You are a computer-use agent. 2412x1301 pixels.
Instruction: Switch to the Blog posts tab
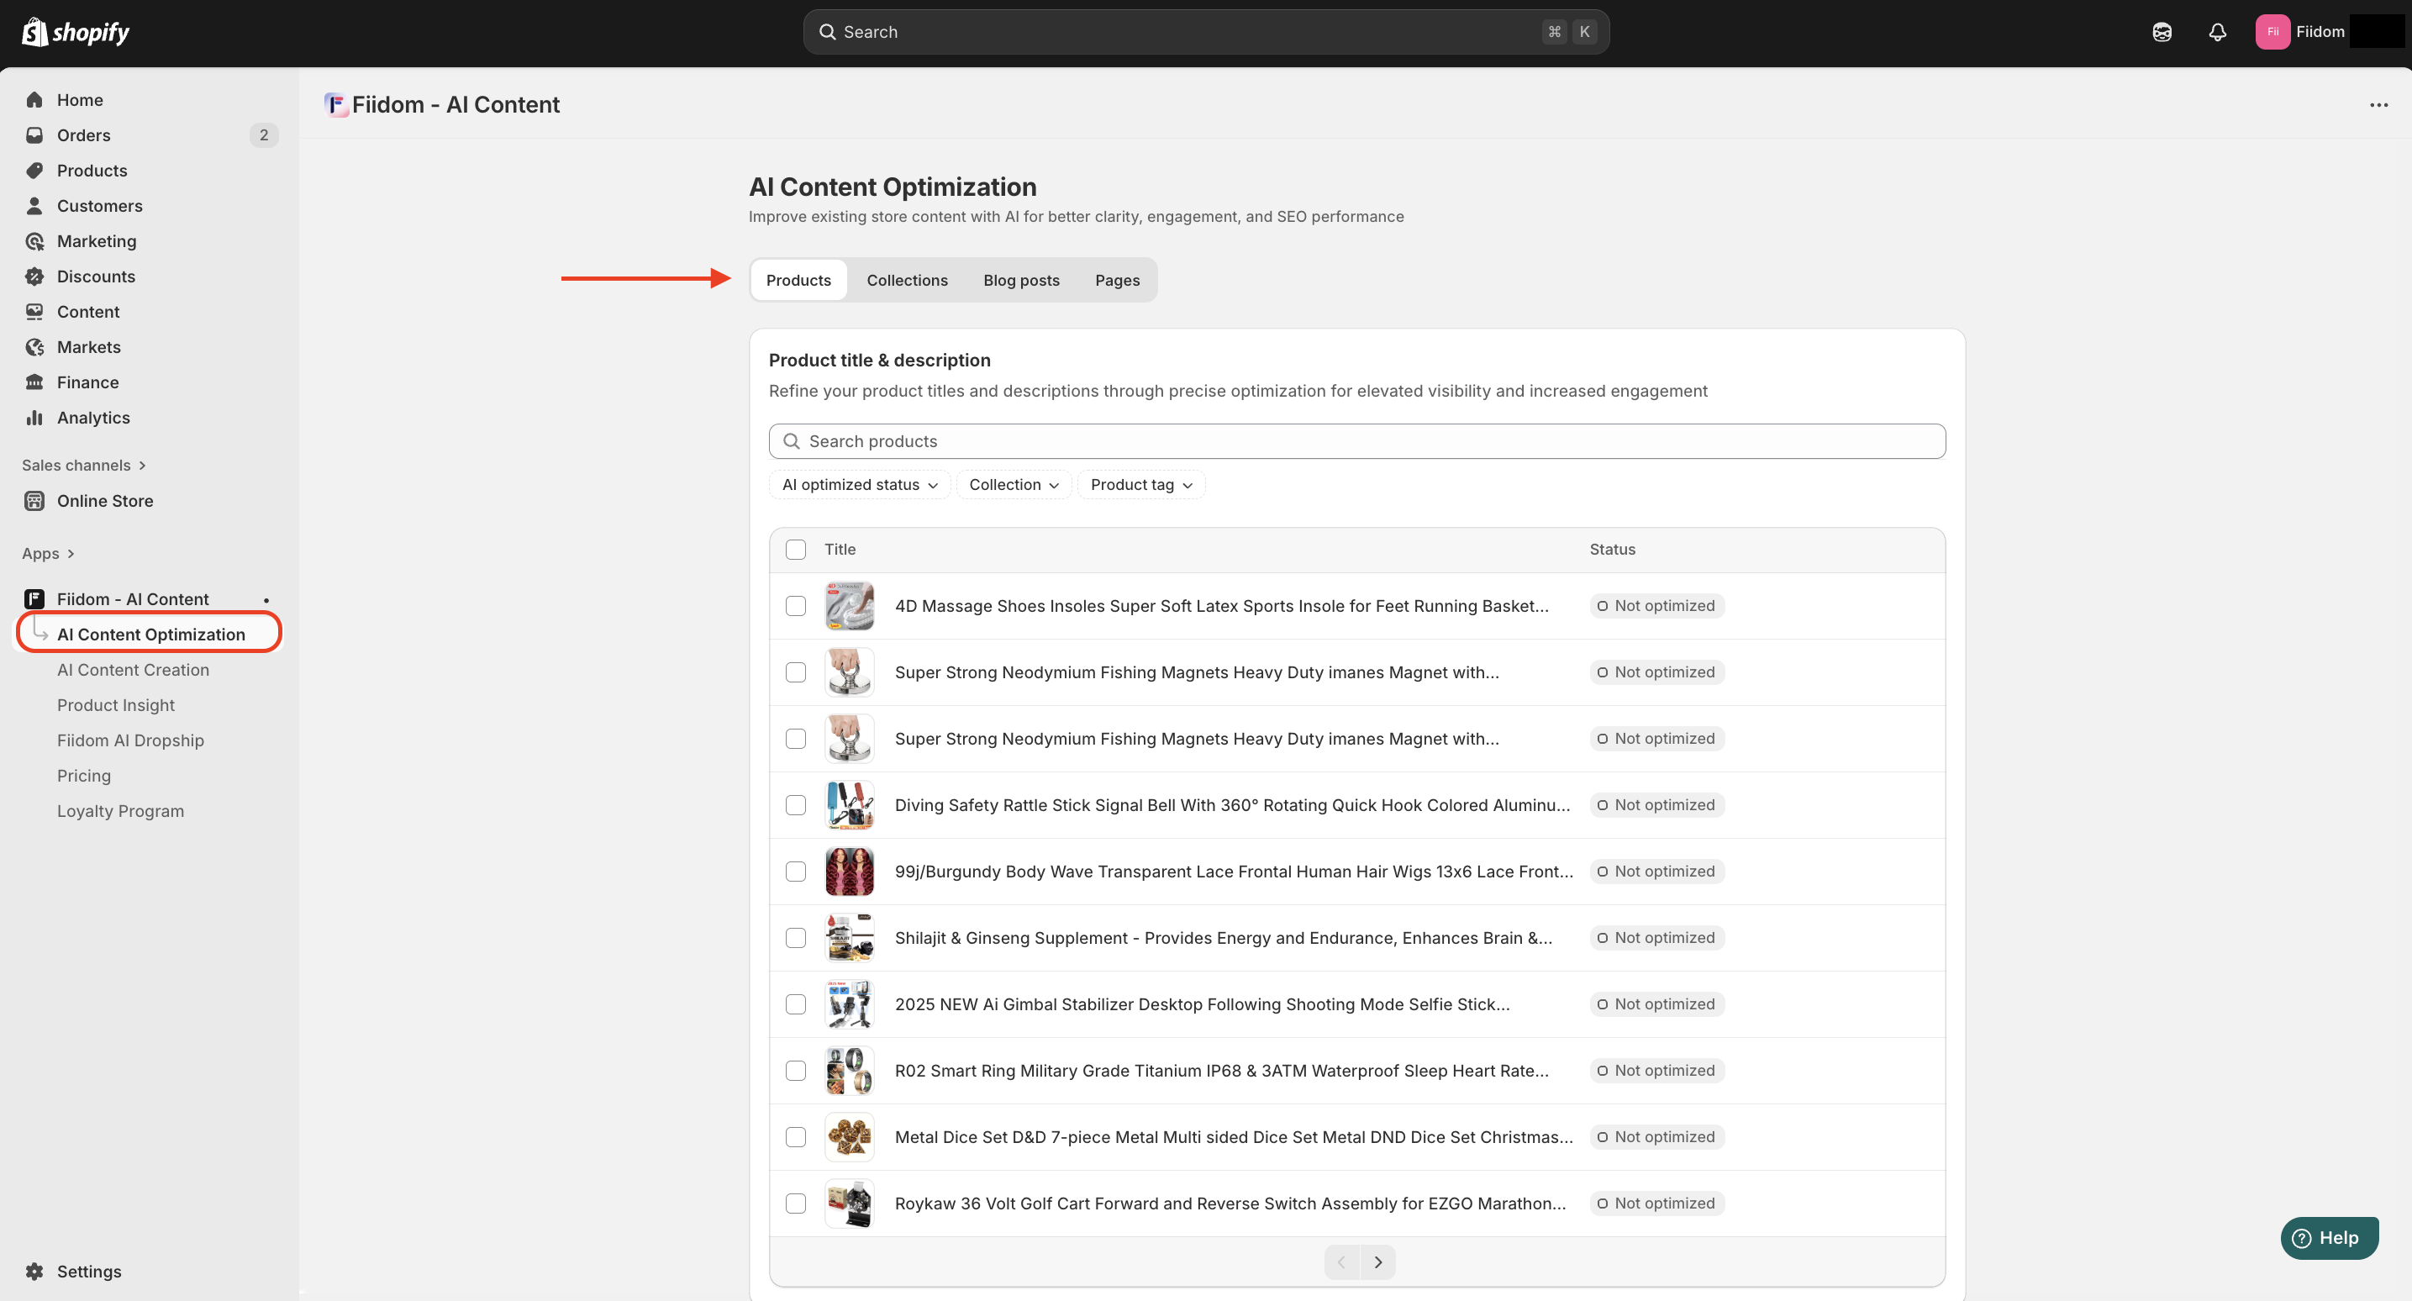1020,280
